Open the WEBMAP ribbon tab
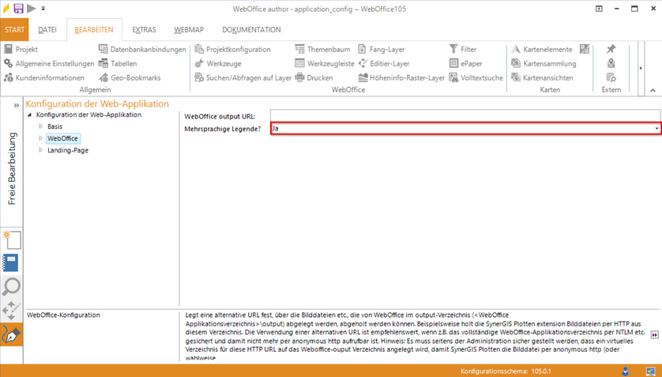The height and width of the screenshot is (377, 662). (189, 30)
